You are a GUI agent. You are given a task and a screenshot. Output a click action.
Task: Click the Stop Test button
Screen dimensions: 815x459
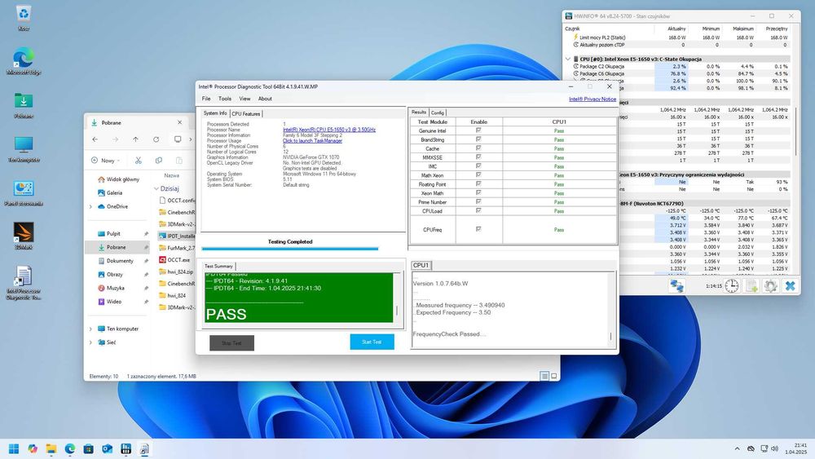pos(231,342)
